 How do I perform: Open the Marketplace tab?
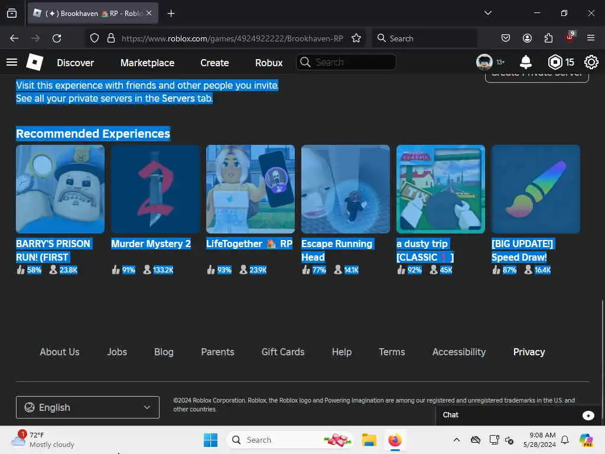click(147, 63)
